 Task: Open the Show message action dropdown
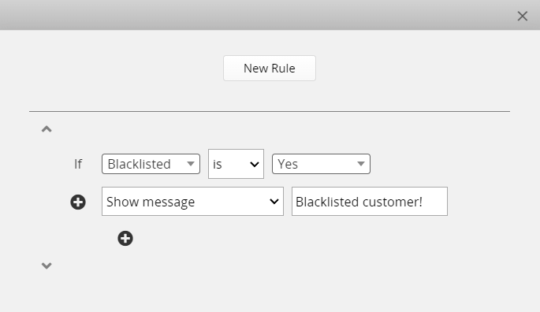point(192,202)
